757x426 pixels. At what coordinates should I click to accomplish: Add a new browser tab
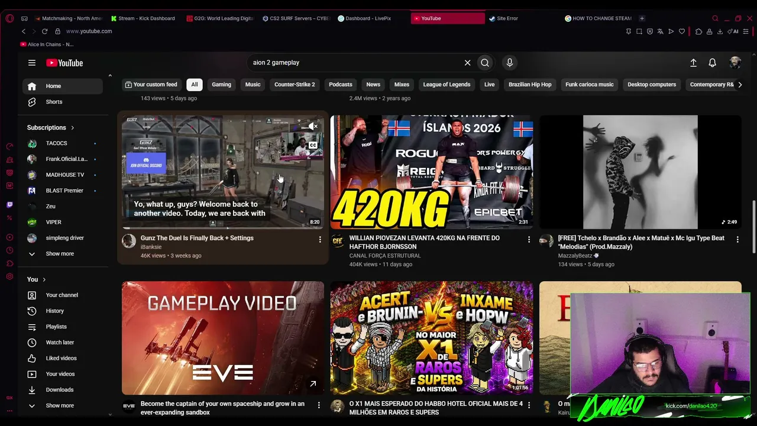click(642, 18)
